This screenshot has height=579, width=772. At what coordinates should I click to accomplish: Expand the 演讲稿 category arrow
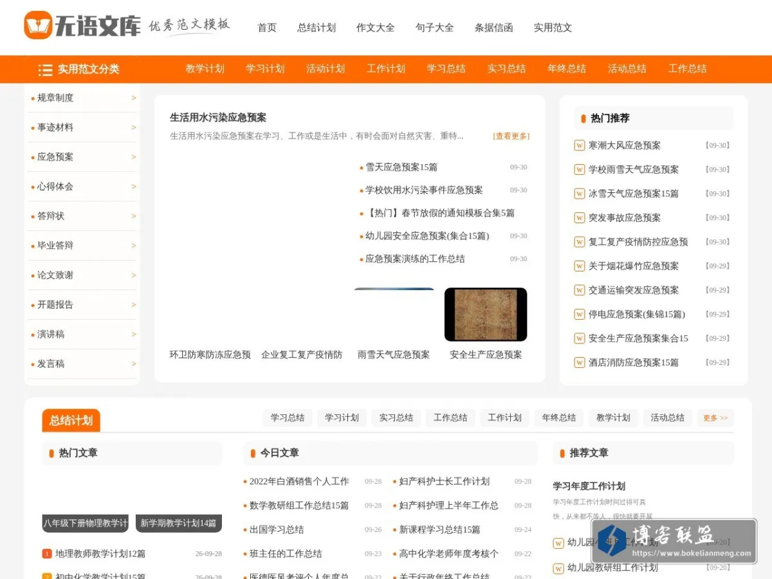coord(134,335)
